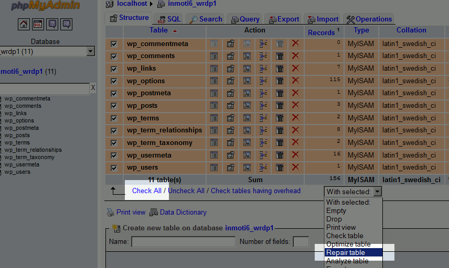Uncheck the wp_terms checkbox
The image size is (449, 268).
(114, 118)
